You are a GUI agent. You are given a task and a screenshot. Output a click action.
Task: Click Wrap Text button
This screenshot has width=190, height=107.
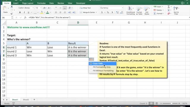(85, 8)
